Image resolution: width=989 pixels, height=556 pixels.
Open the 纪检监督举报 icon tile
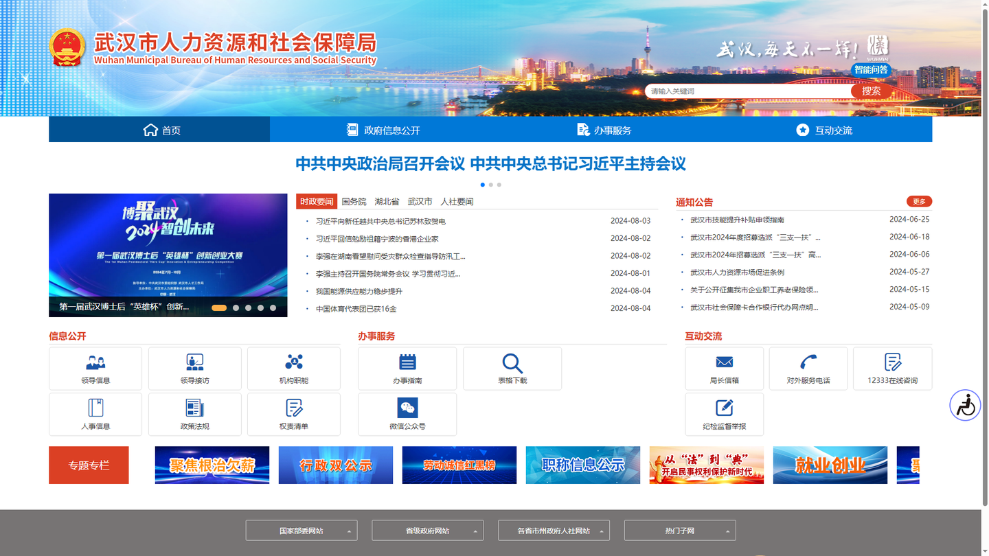click(x=724, y=414)
